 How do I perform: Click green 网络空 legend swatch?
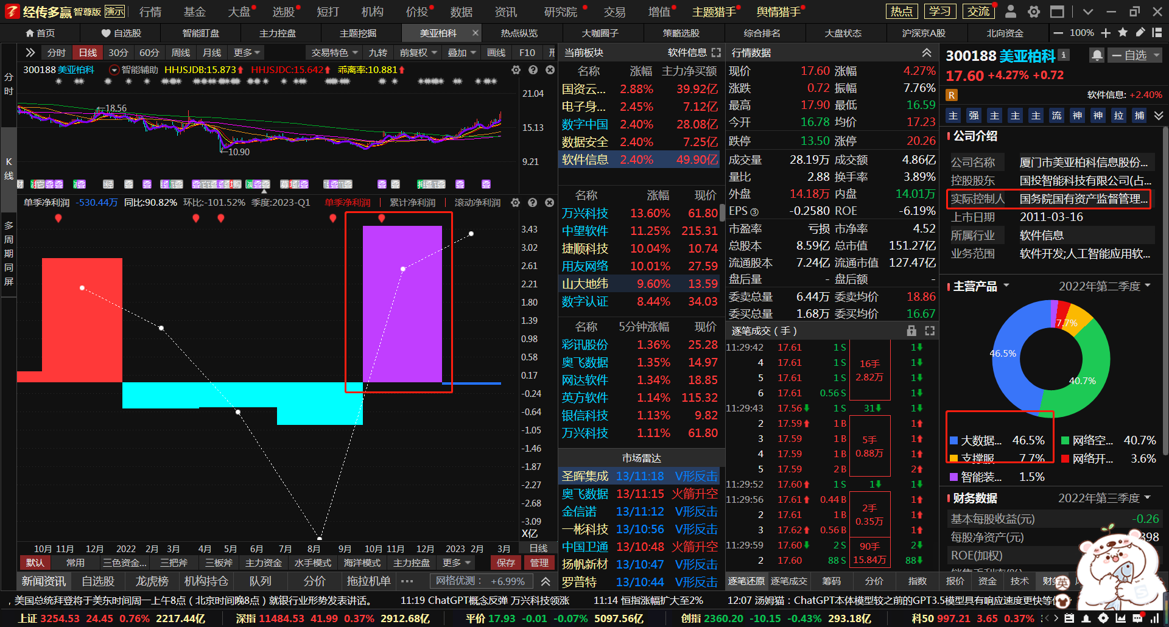pyautogui.click(x=1065, y=441)
